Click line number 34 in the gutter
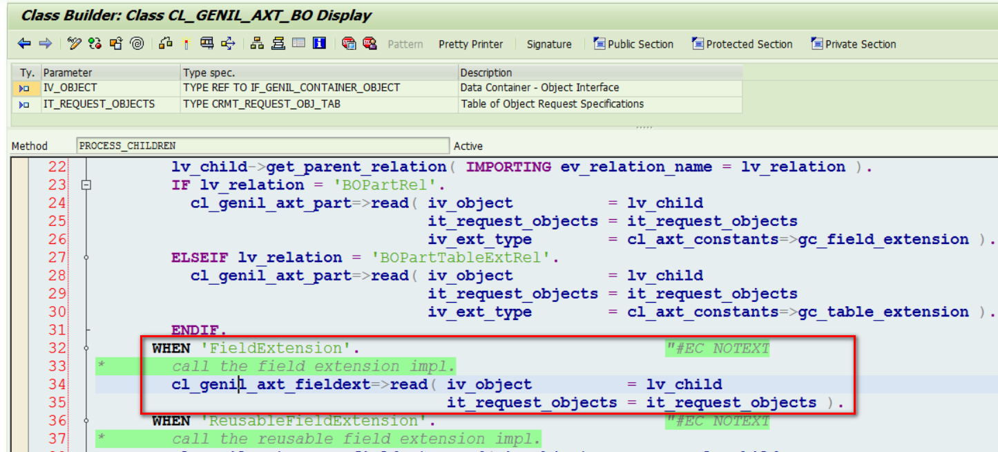The width and height of the screenshot is (998, 452). (x=57, y=384)
